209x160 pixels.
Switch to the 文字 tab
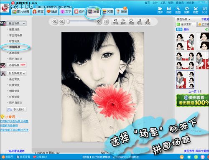click(66, 12)
